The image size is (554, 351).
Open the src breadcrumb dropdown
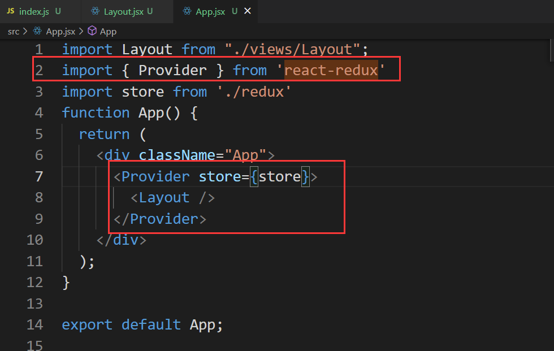click(14, 31)
